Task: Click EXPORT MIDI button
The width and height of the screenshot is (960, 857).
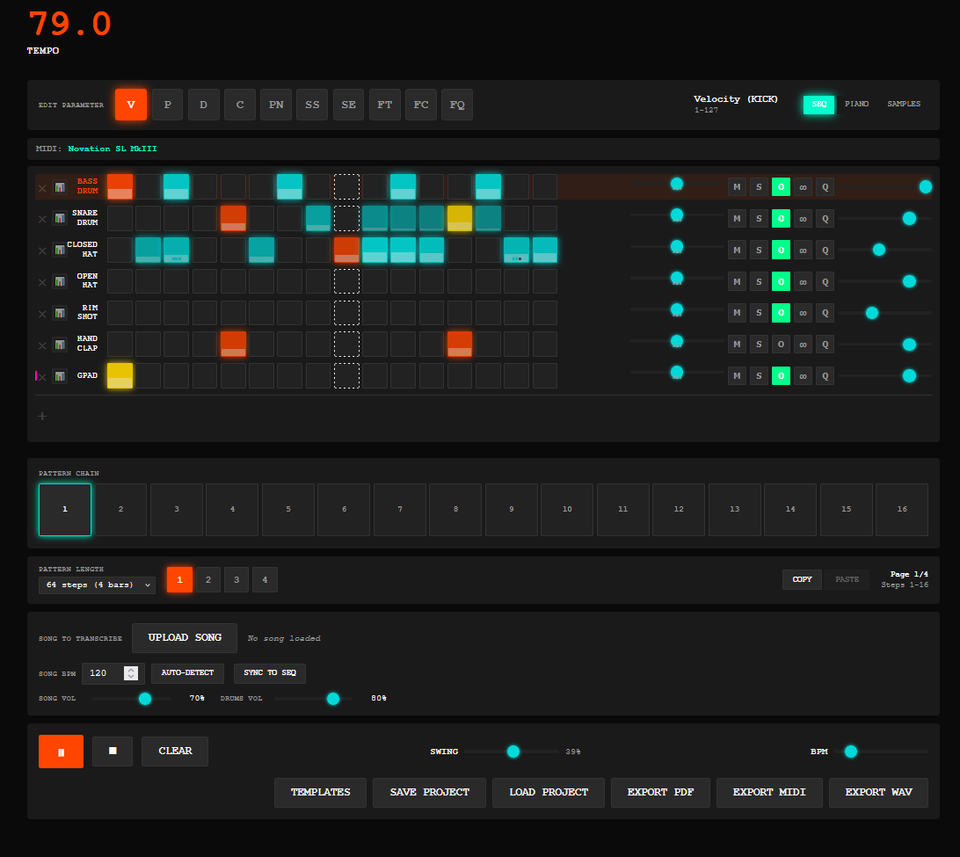Action: (769, 793)
